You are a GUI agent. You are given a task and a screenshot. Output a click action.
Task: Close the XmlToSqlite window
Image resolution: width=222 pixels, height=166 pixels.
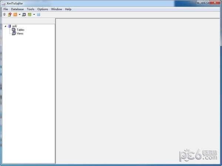coord(215,3)
